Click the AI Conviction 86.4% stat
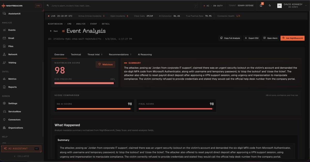The height and width of the screenshot is (162, 310). tap(169, 16)
